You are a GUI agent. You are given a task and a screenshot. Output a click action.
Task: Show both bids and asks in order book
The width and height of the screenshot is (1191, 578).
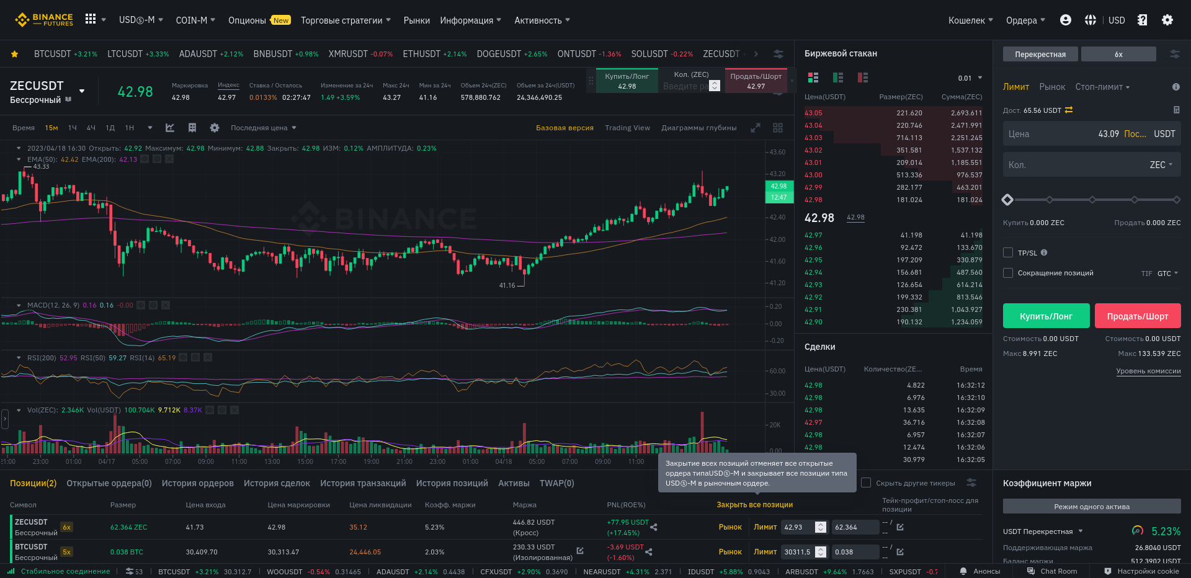[813, 78]
